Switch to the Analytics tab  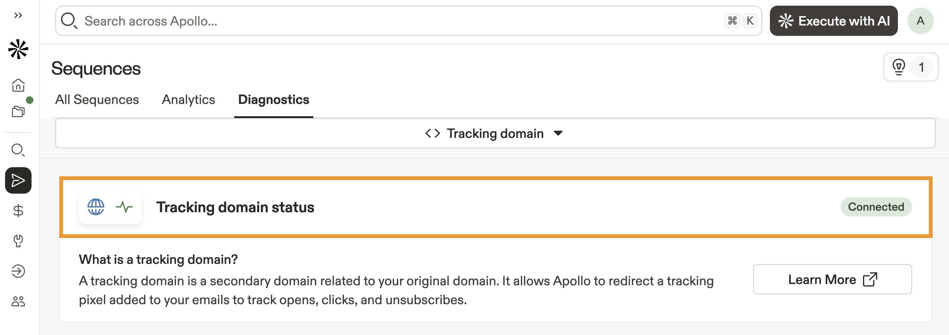coord(188,100)
